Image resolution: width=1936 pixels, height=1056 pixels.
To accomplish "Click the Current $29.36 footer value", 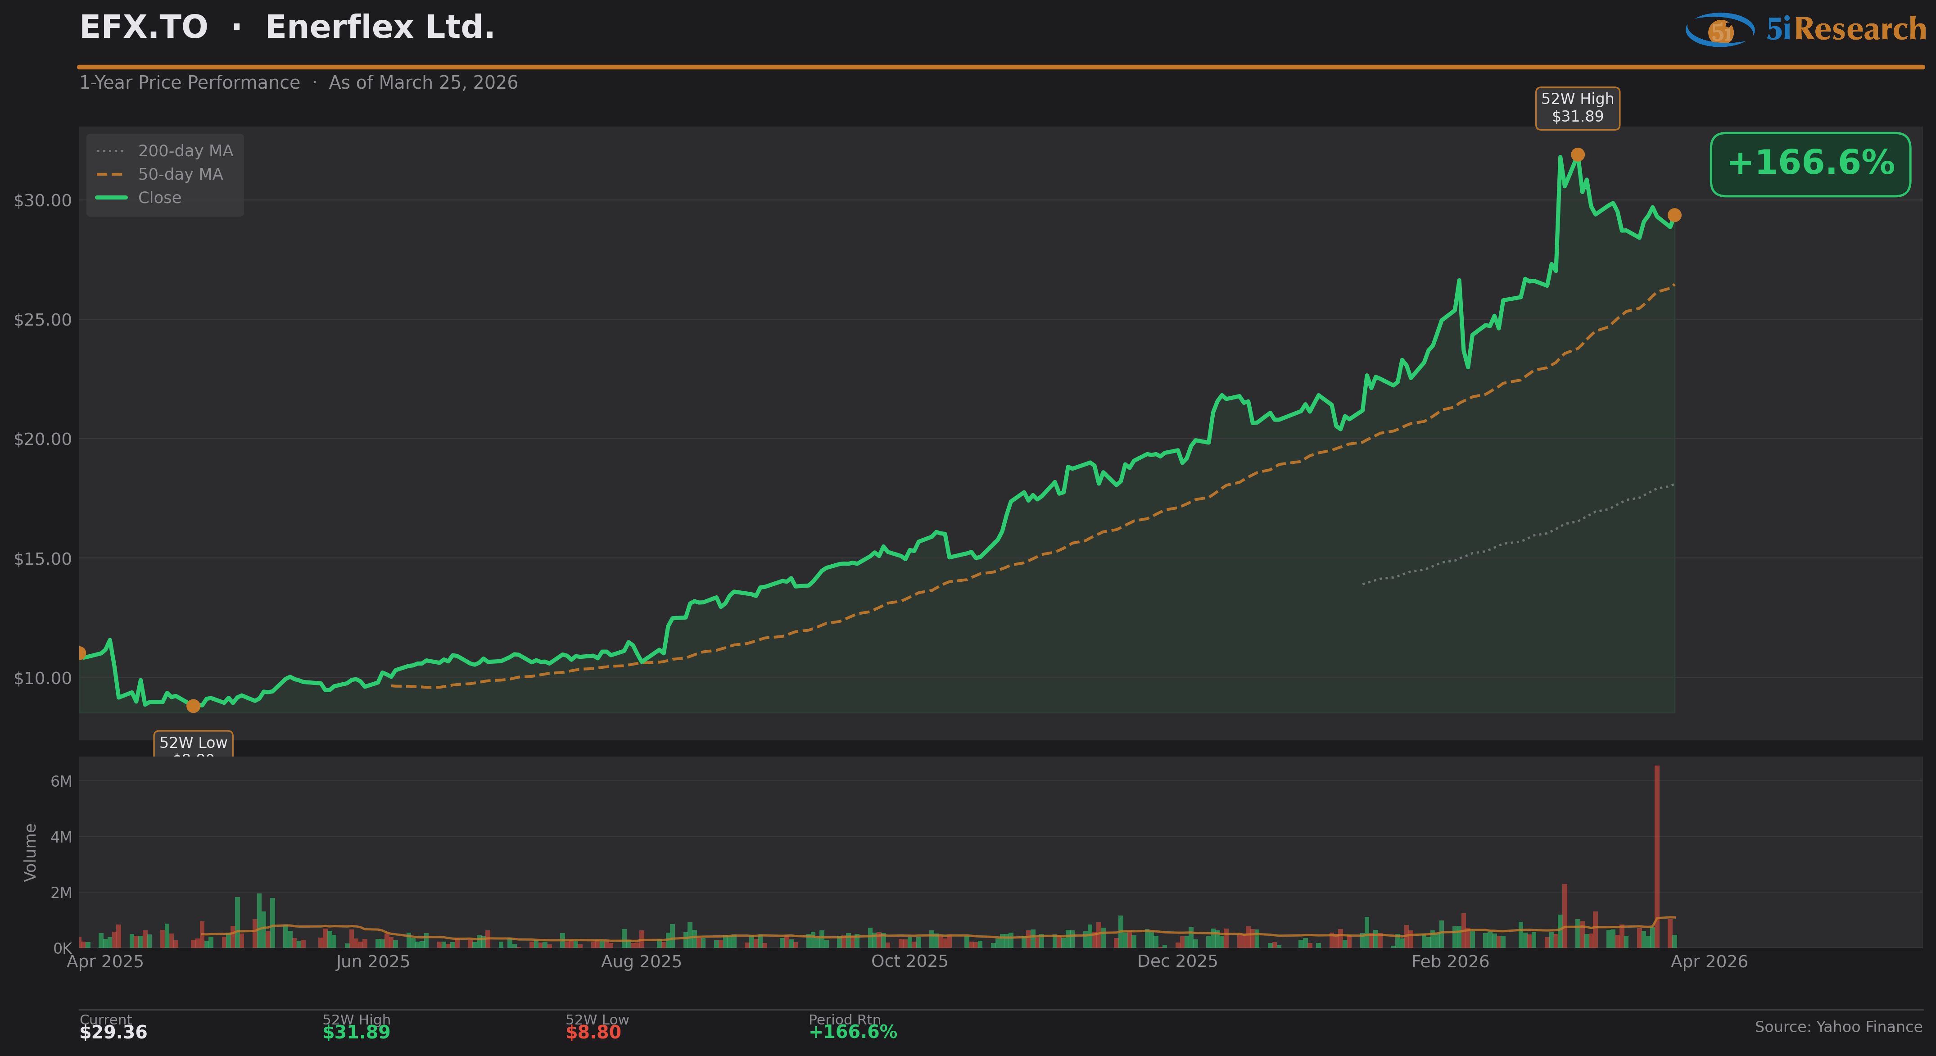I will 113,1032.
